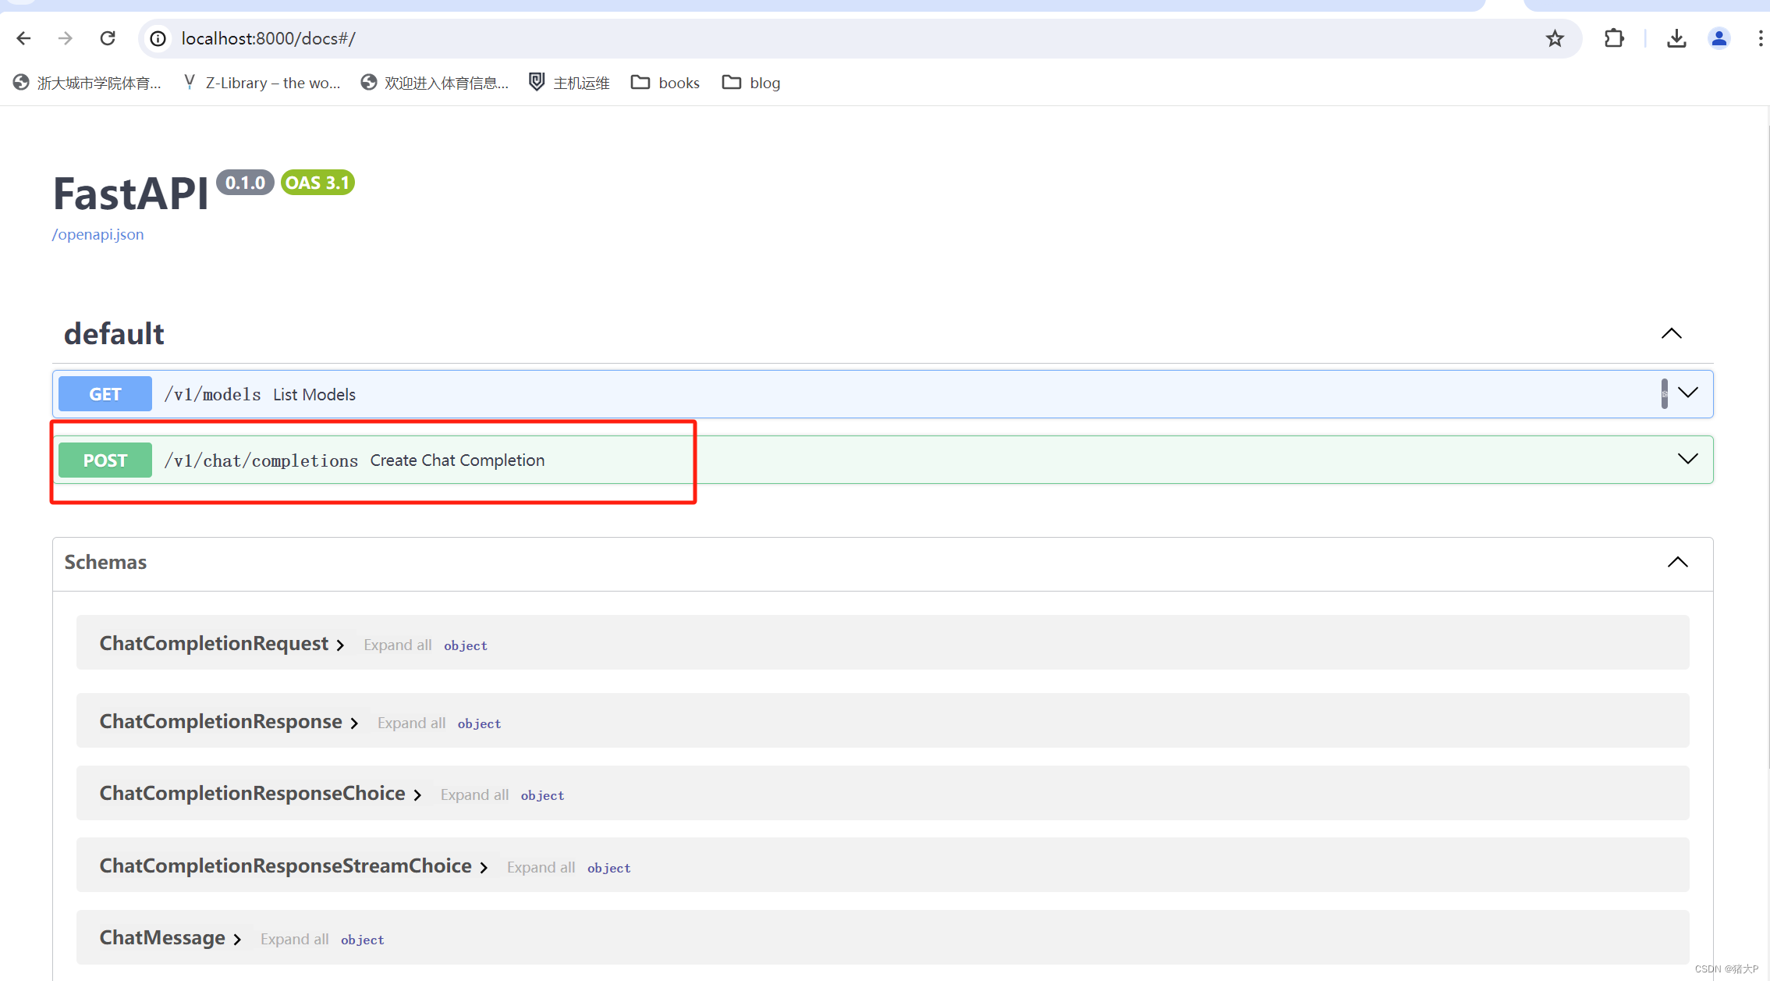Click the browser back arrow
Image resolution: width=1770 pixels, height=981 pixels.
point(23,38)
